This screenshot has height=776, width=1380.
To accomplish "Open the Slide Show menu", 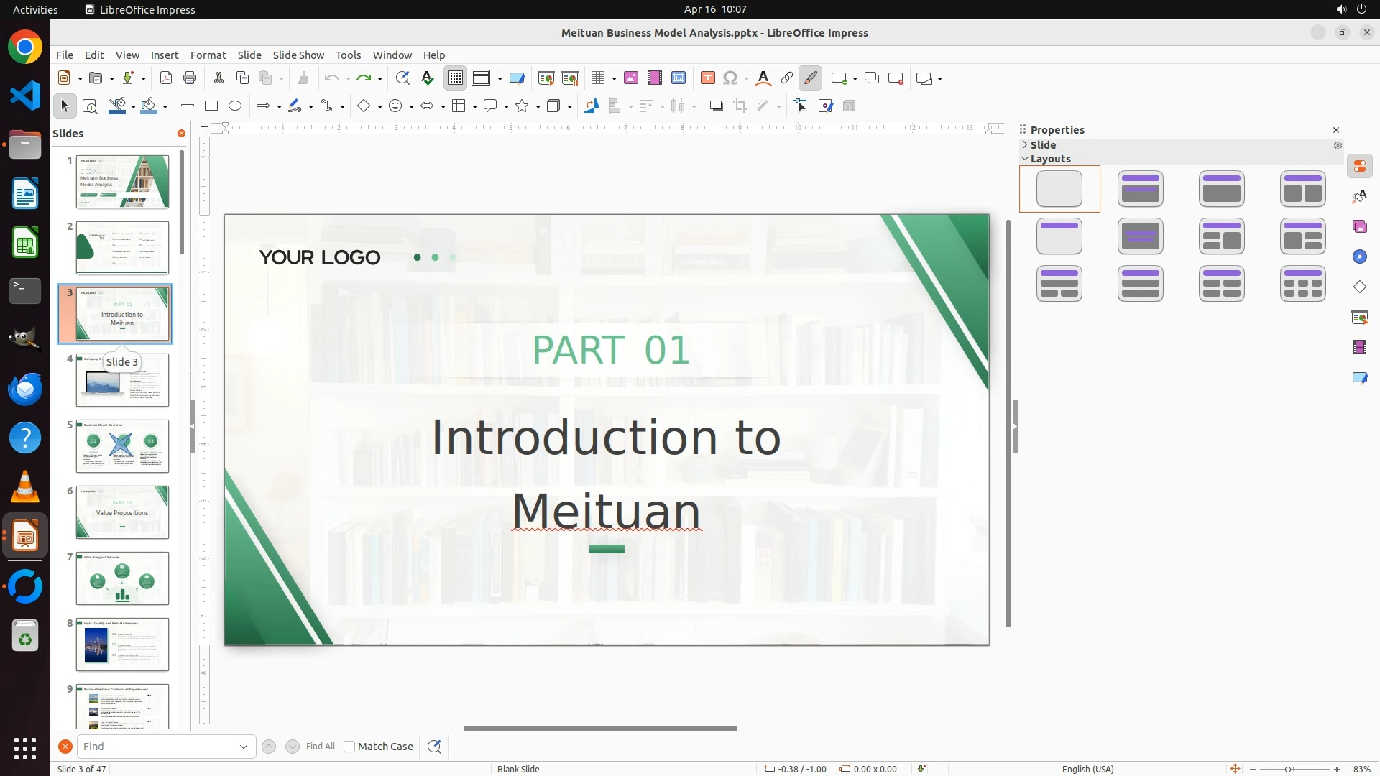I will 298,55.
